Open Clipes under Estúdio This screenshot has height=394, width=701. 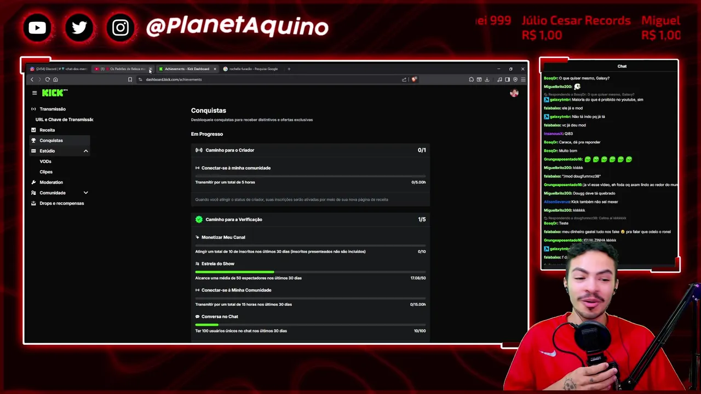tap(46, 172)
